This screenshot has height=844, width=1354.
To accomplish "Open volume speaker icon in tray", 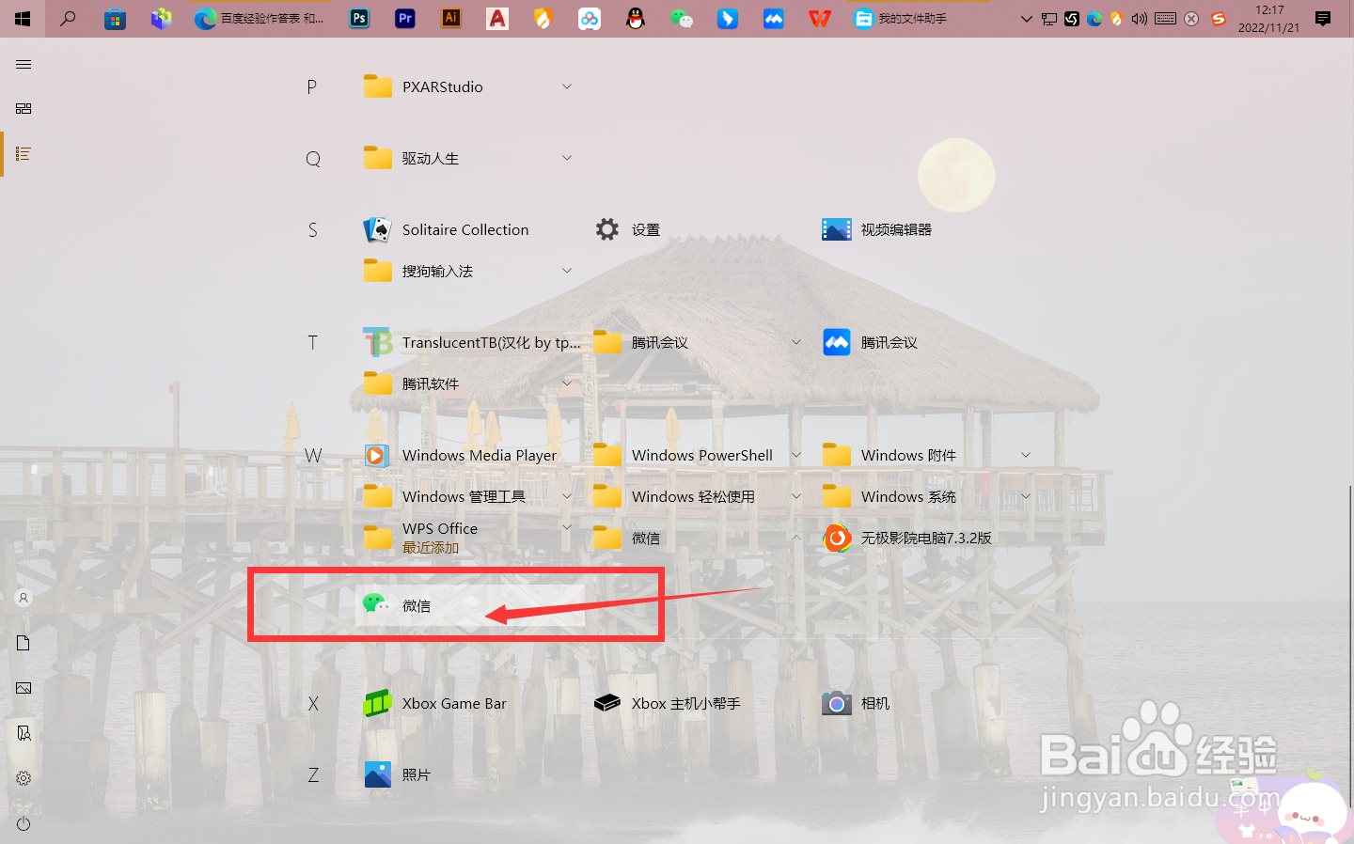I will 1140,19.
